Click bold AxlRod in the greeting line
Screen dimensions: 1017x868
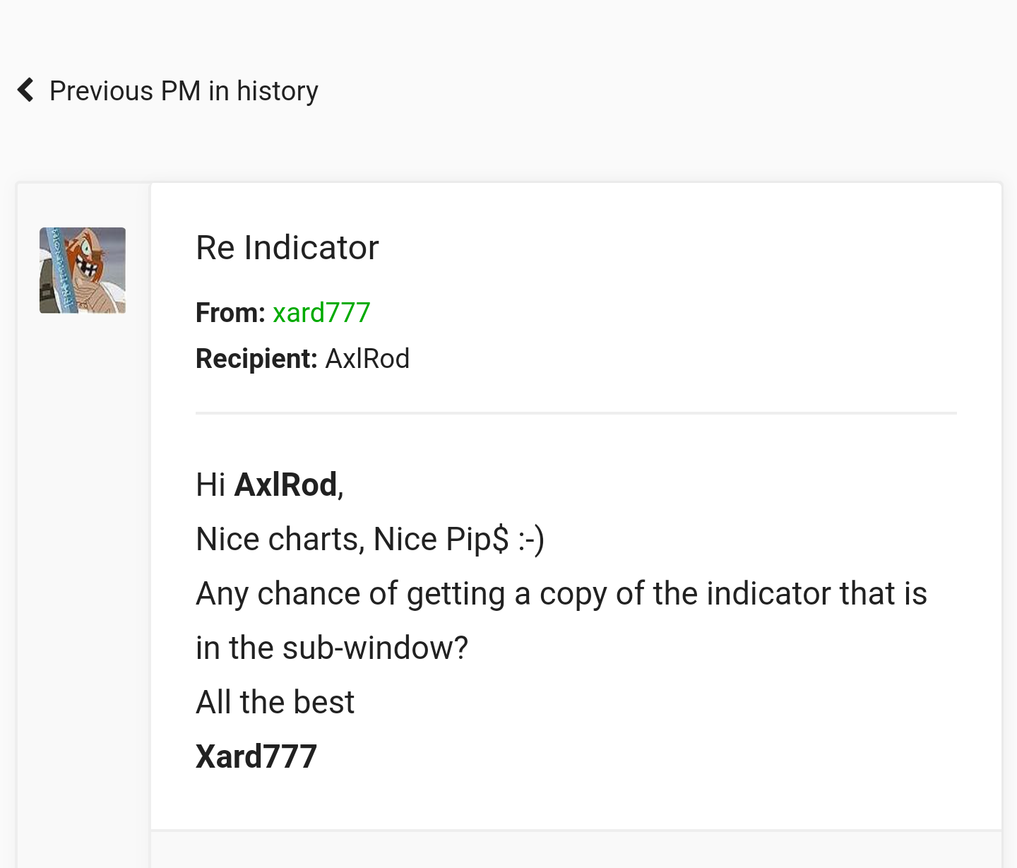(x=285, y=485)
